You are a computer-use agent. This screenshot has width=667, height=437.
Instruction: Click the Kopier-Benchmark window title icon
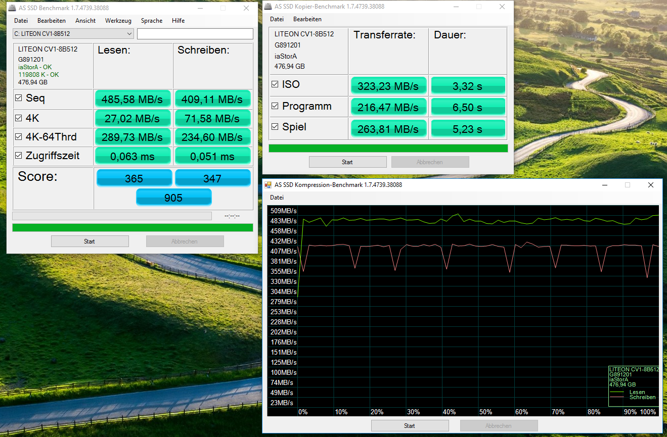coord(268,7)
